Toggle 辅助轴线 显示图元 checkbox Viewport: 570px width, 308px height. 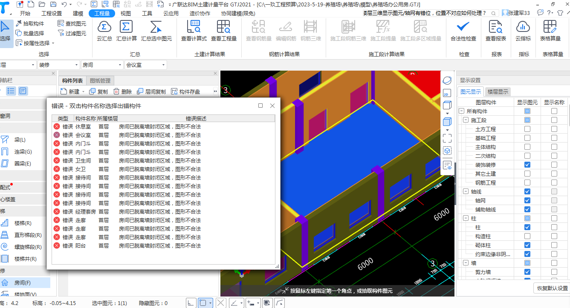point(527,209)
